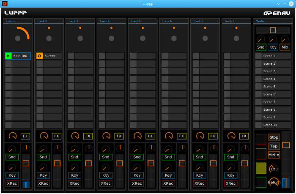The height and width of the screenshot is (194, 296).
Task: Toggle Track 1 XRec button
Action: (x=12, y=183)
